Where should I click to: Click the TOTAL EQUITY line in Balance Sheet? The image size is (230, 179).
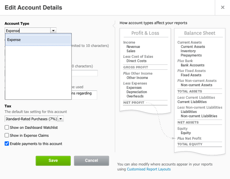coord(189,144)
